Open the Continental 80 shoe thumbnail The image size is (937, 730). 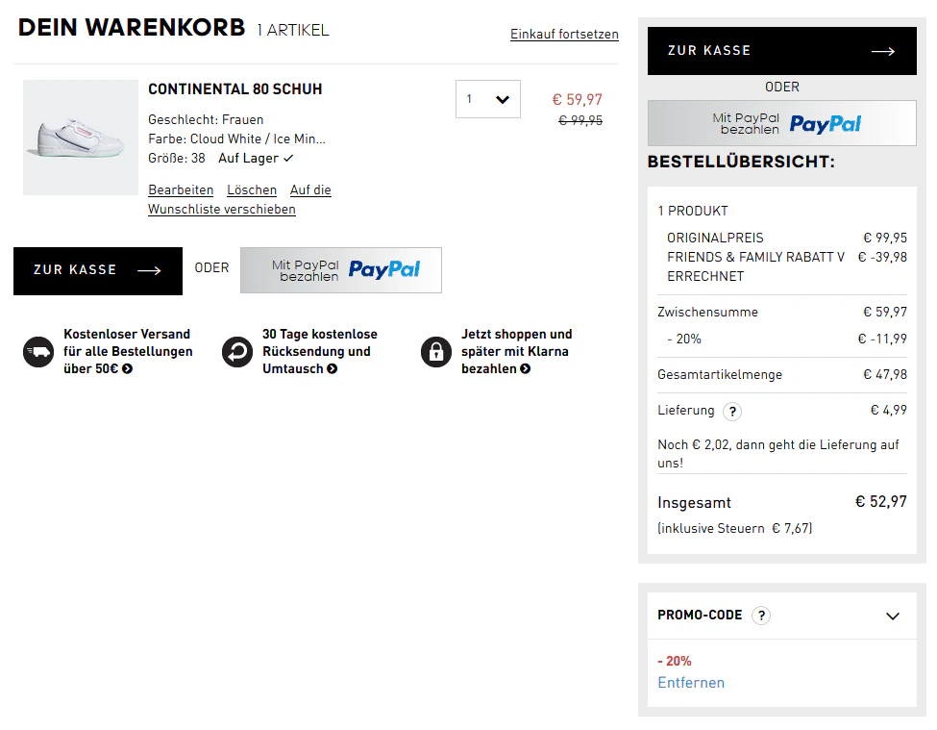[81, 138]
